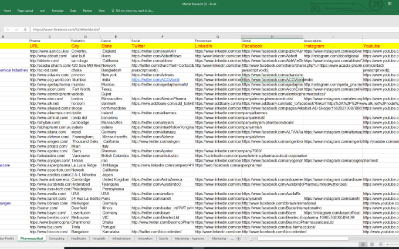The height and width of the screenshot is (249, 399).
Task: Open the Formulas ribbon tab
Action: pos(58,11)
